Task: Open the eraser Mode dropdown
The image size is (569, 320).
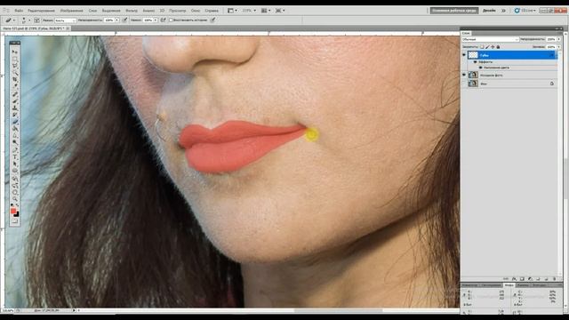Action: pos(65,20)
